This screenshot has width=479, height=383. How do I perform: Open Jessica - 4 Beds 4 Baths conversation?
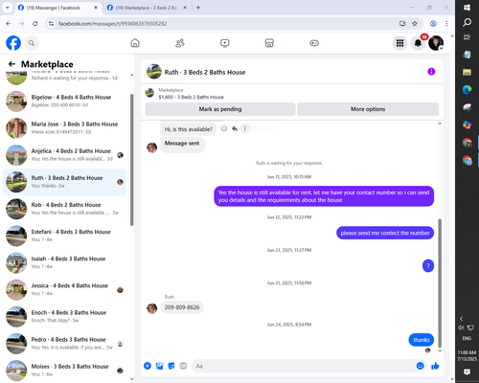pos(64,290)
